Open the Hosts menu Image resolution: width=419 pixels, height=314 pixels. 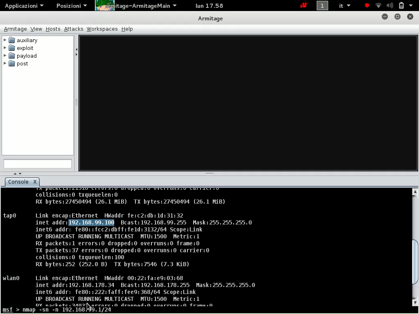tap(53, 29)
